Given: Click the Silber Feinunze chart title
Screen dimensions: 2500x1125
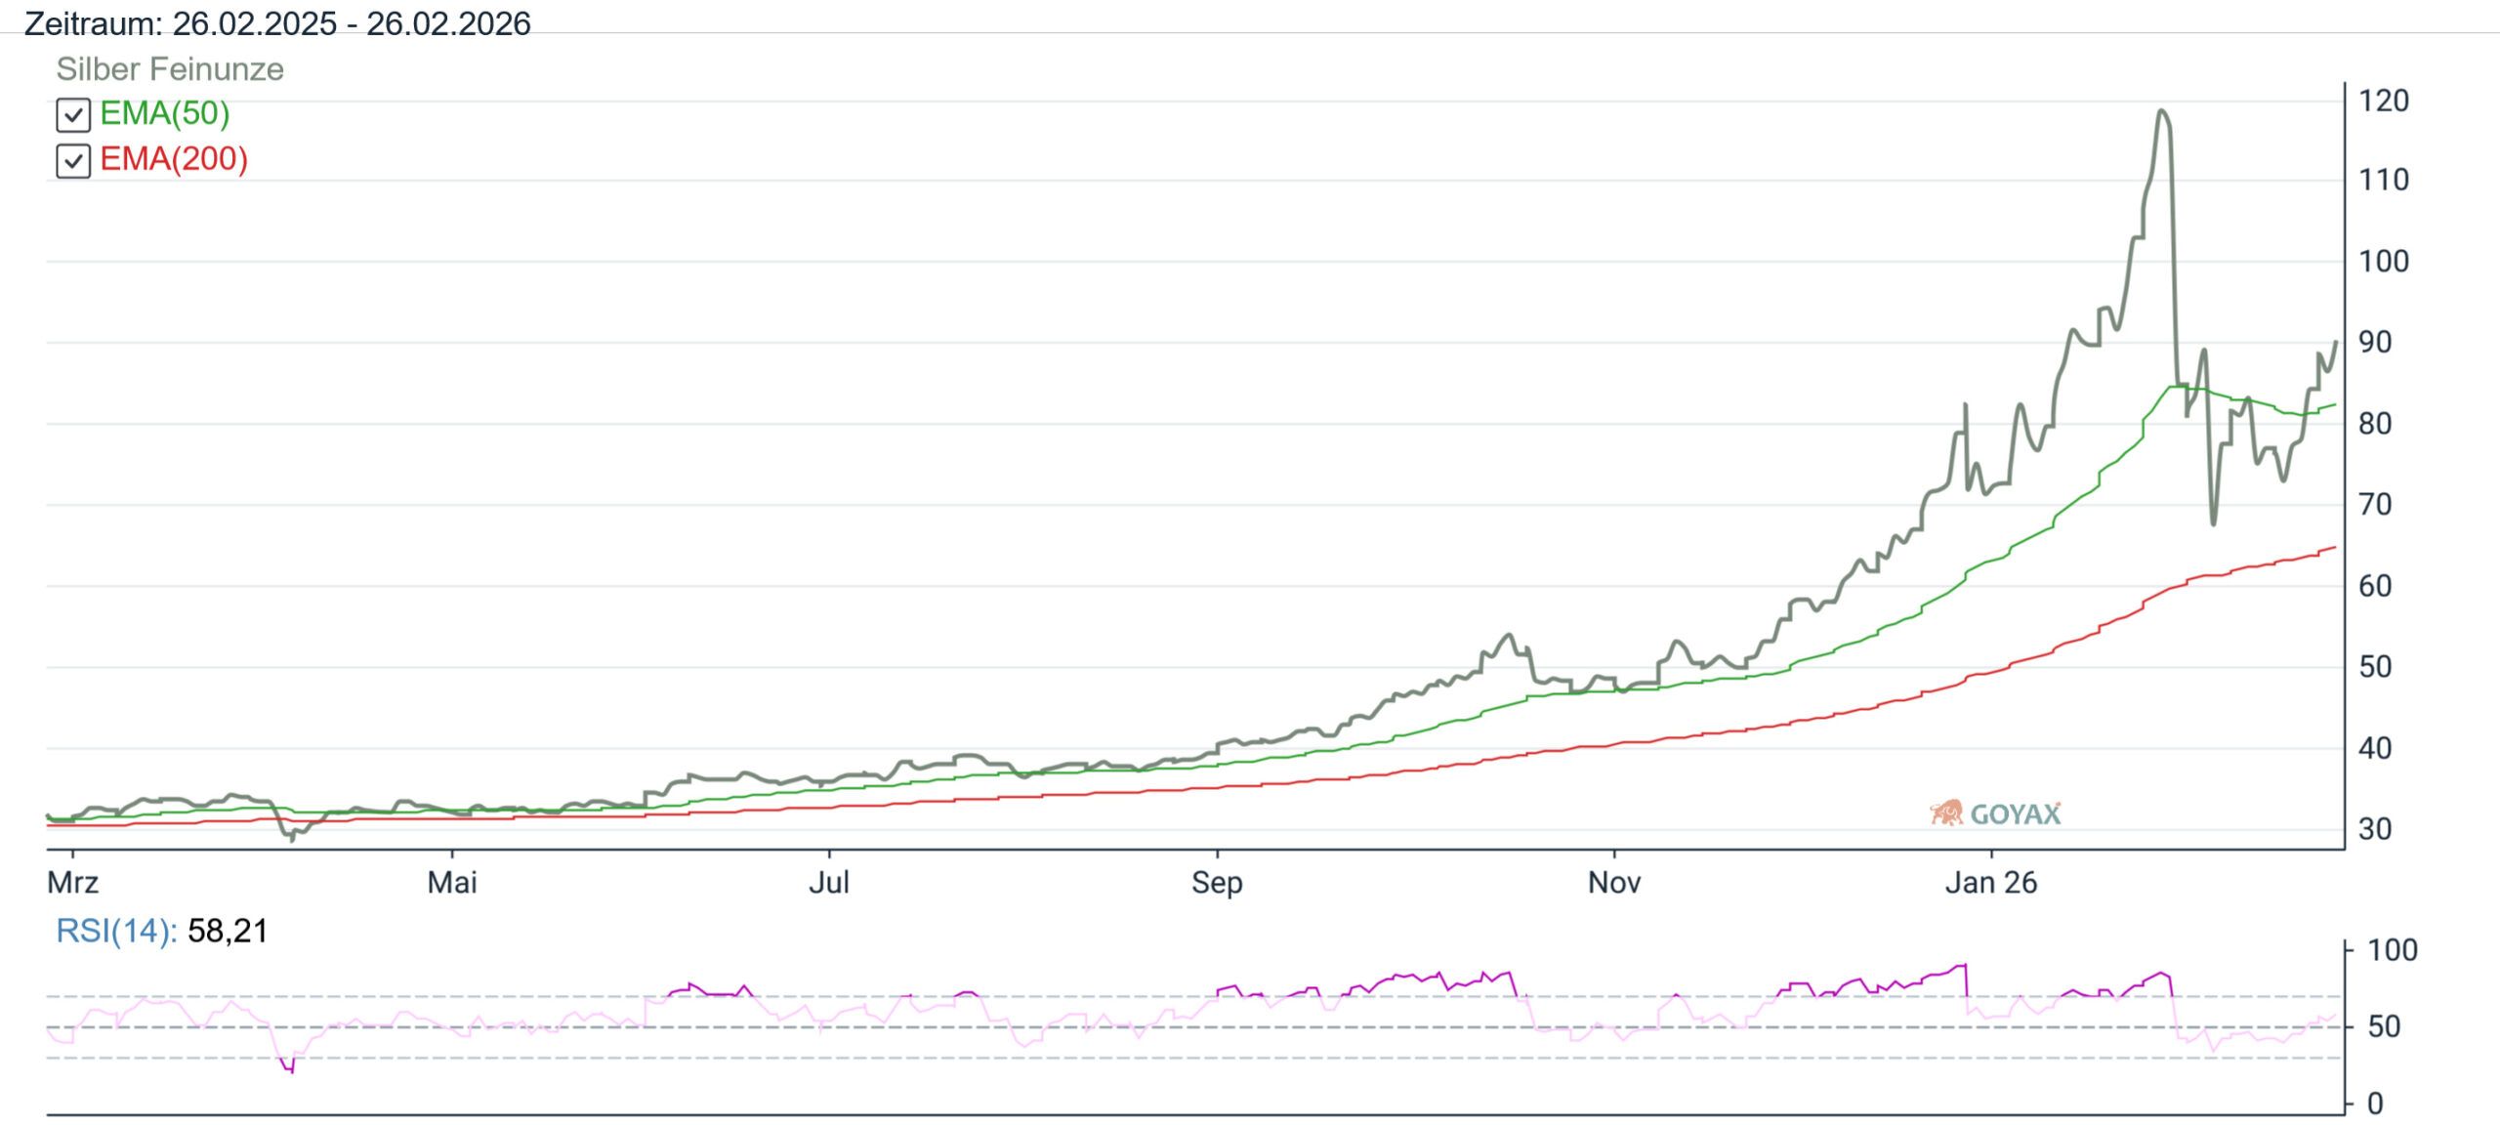Looking at the screenshot, I should pyautogui.click(x=170, y=69).
